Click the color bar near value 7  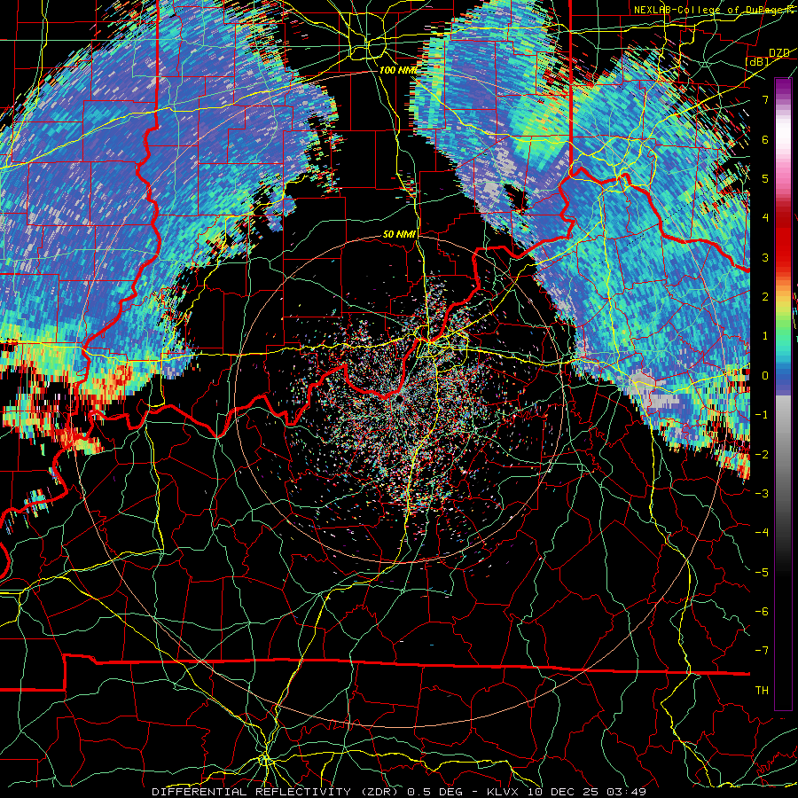[783, 99]
